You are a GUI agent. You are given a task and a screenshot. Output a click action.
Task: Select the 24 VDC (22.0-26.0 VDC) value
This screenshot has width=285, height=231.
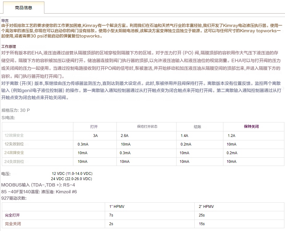(x=71, y=179)
